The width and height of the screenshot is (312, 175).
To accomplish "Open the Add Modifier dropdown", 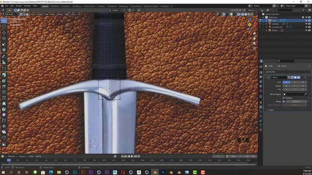I will [x=288, y=72].
